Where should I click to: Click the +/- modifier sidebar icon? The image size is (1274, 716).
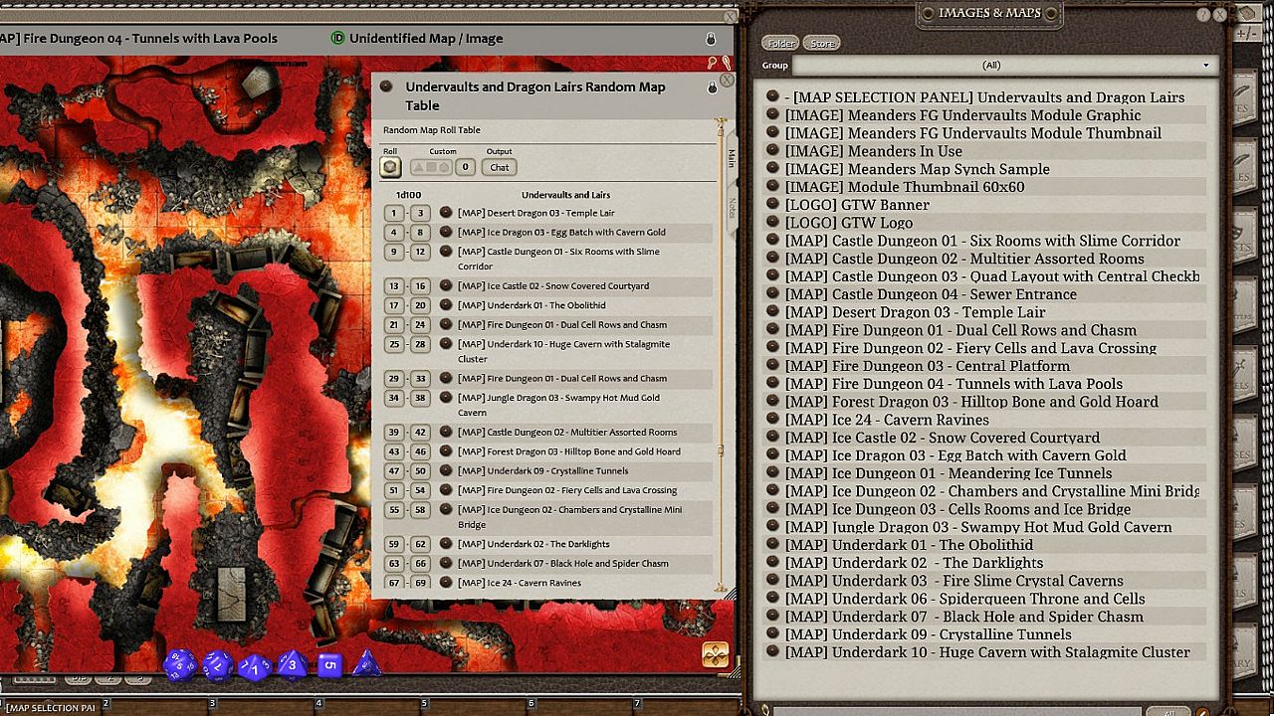(1246, 34)
